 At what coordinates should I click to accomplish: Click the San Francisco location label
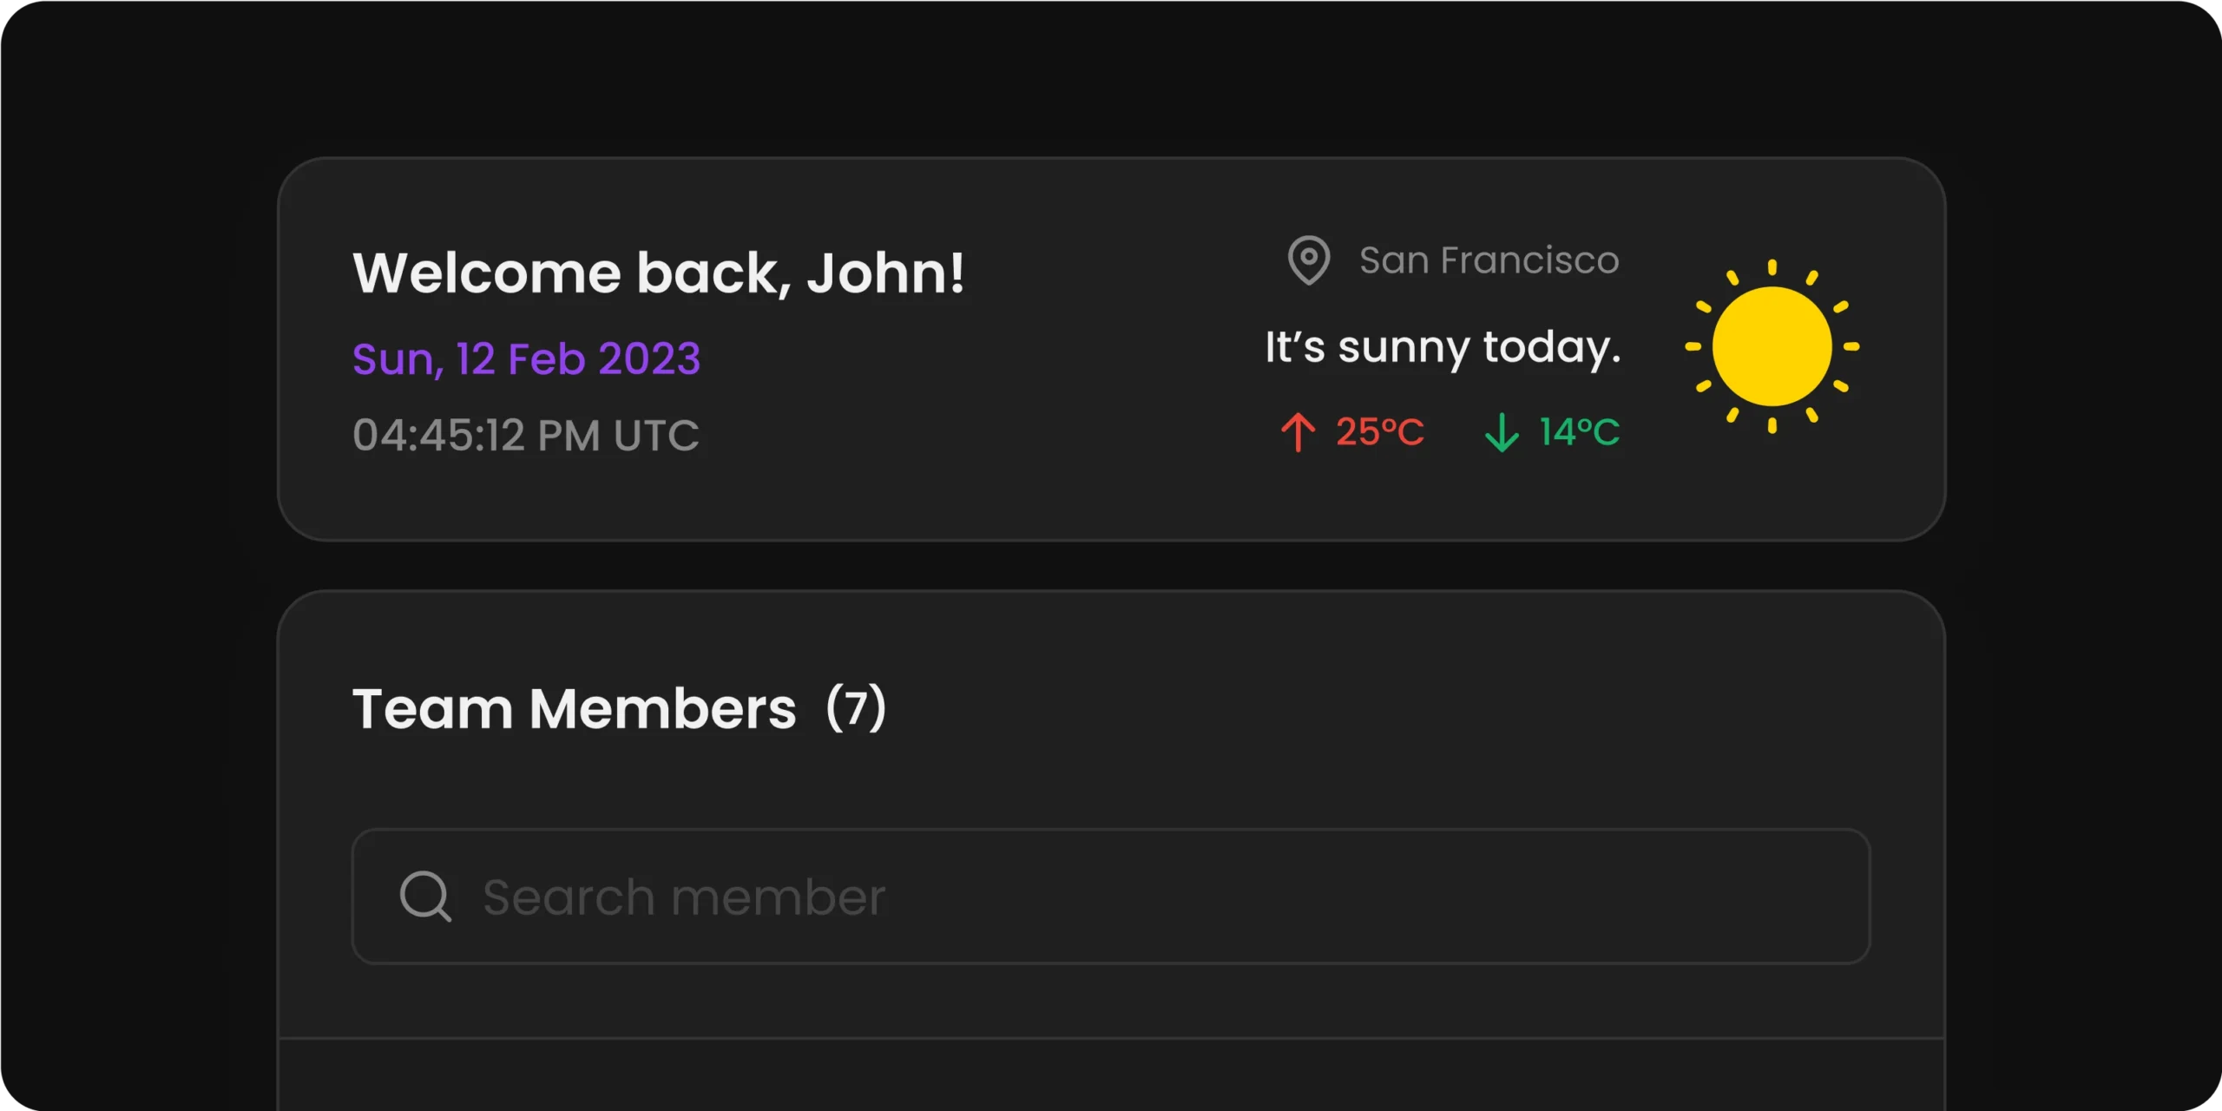pos(1489,260)
